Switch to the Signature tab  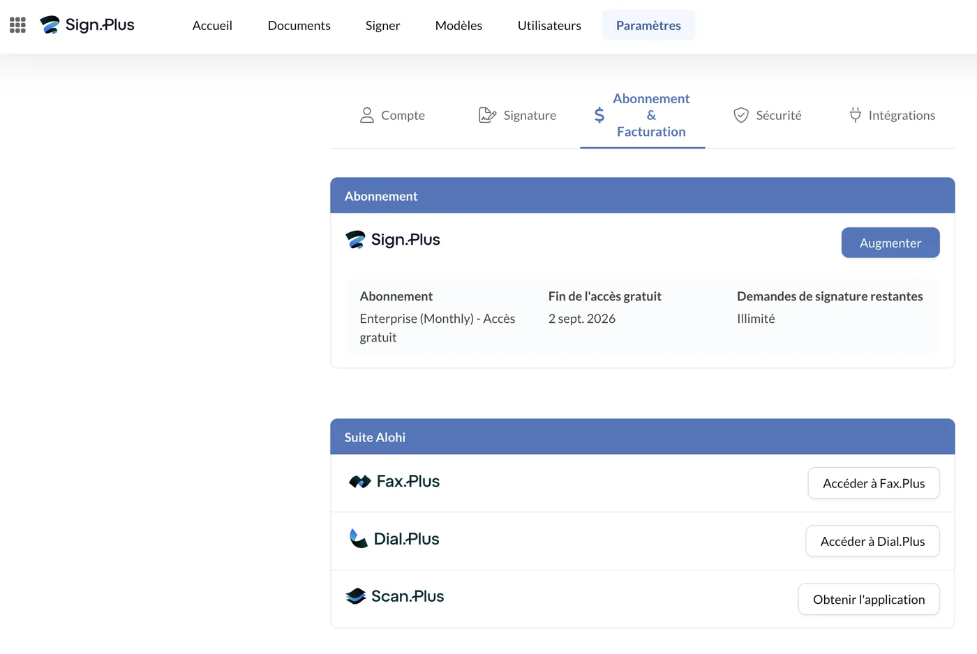point(517,115)
